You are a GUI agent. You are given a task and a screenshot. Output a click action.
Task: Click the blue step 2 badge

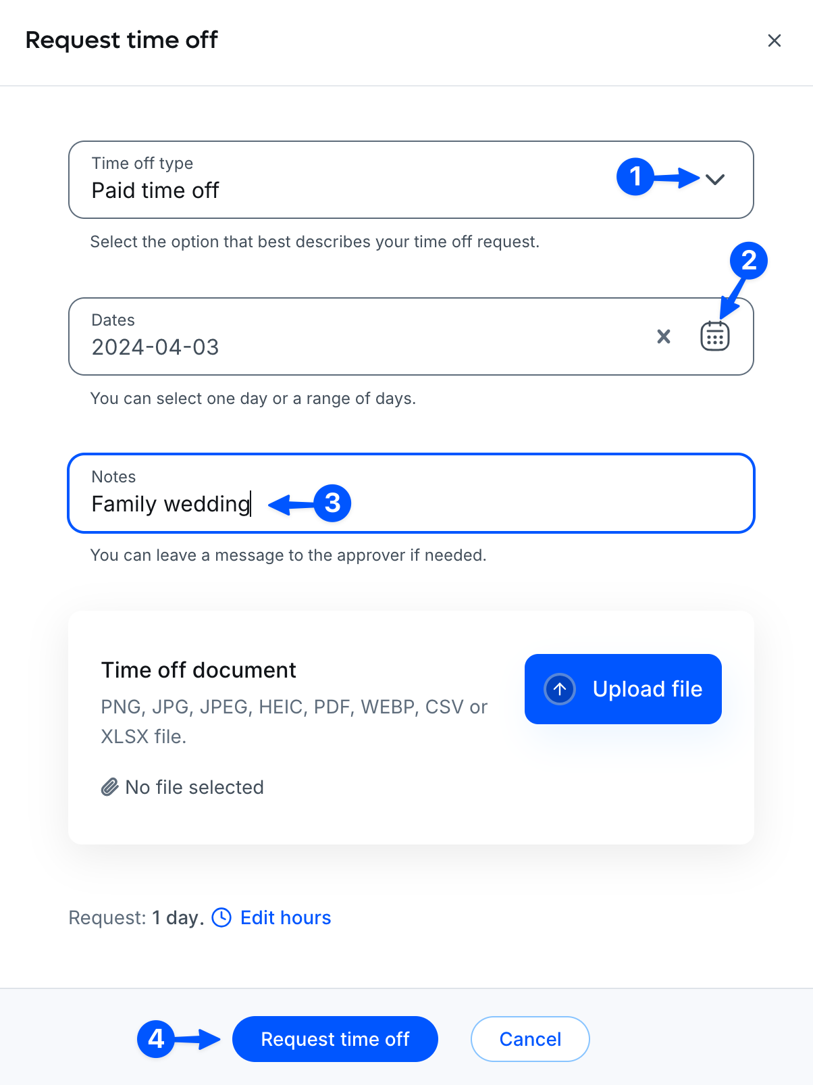[x=748, y=261]
